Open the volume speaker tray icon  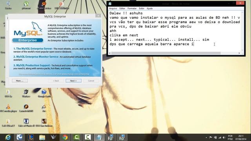[224, 137]
